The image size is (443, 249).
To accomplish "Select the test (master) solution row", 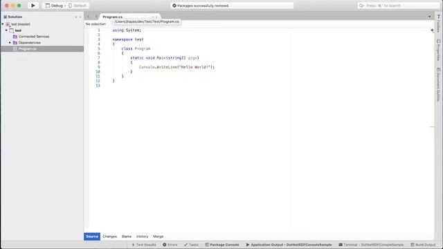I will tap(42, 24).
